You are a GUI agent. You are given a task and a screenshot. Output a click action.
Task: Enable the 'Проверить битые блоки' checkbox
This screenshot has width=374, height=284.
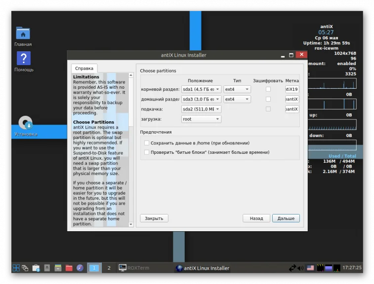(147, 152)
